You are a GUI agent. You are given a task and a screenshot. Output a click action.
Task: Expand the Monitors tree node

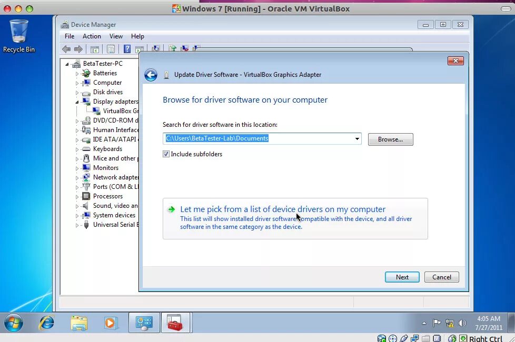pos(77,168)
